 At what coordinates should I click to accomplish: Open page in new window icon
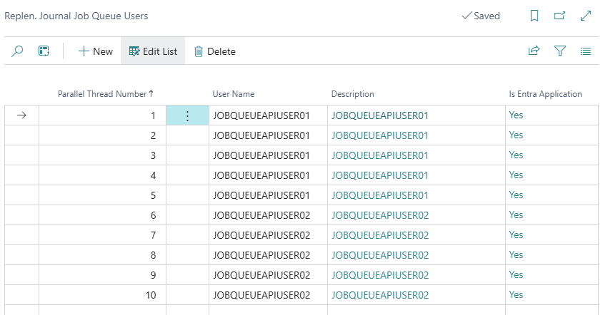560,16
